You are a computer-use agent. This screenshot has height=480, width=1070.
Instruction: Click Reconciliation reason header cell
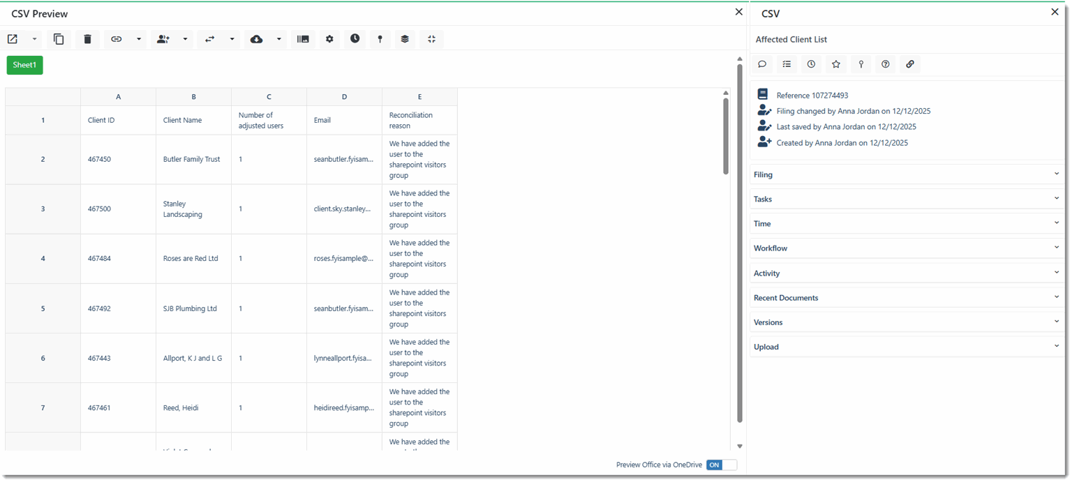click(x=419, y=120)
